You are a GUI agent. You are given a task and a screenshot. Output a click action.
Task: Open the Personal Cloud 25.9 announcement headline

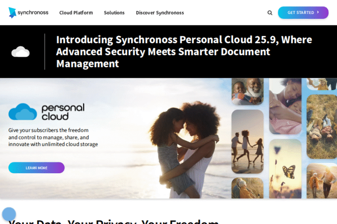[184, 52]
